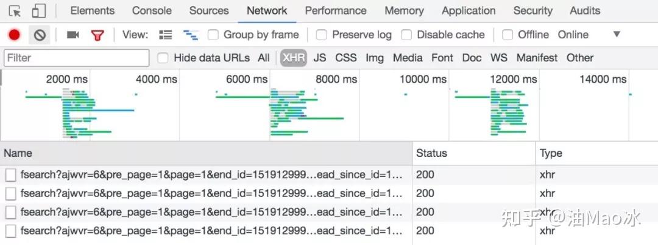Select the XHR filter button

[x=293, y=58]
